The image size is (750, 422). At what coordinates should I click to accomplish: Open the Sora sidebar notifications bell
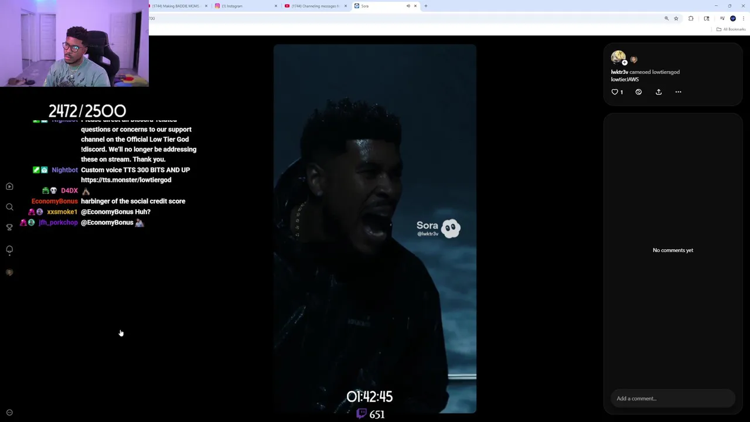click(x=9, y=250)
